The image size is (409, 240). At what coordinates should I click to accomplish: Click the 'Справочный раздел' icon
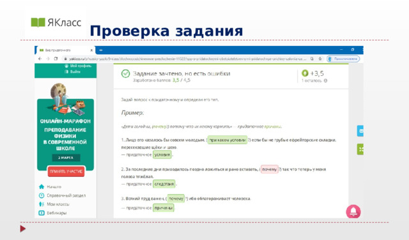pos(41,195)
